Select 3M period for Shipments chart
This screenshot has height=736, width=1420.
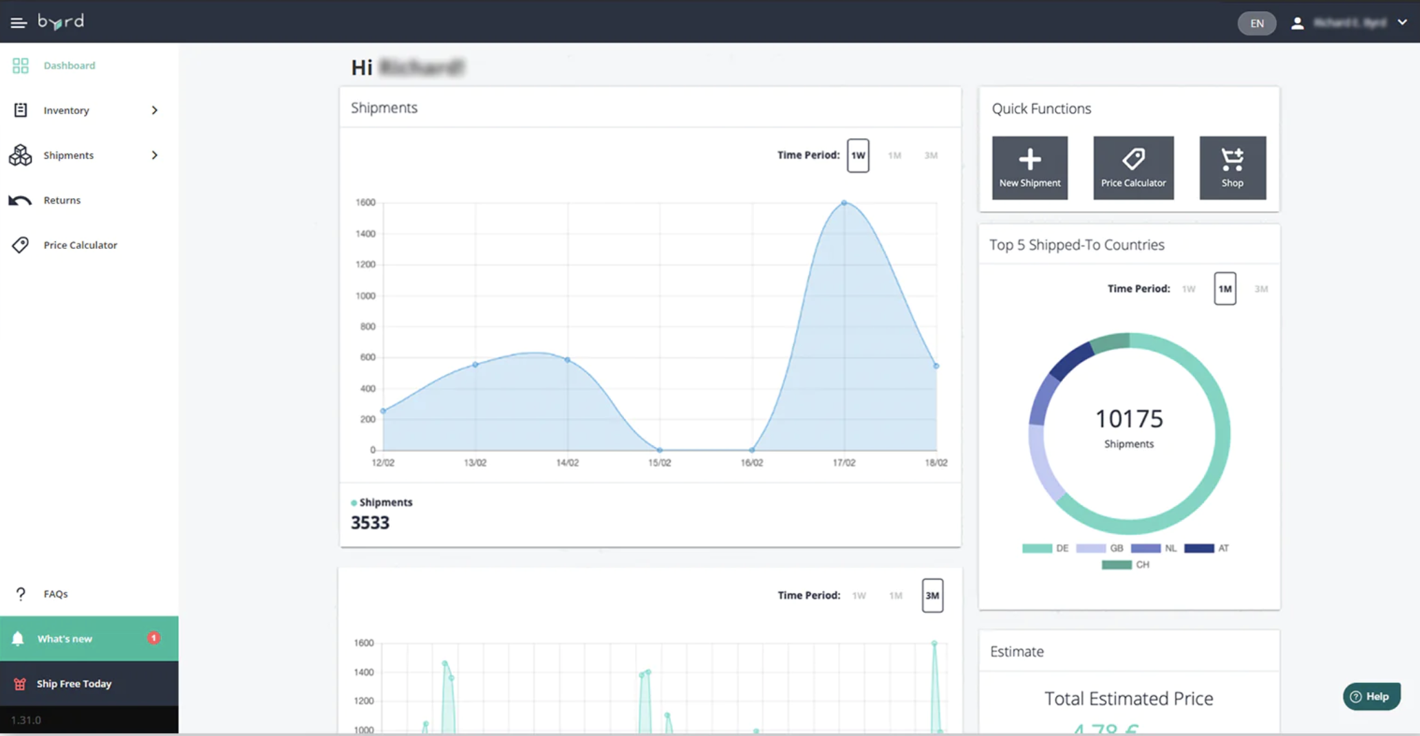[x=931, y=155]
